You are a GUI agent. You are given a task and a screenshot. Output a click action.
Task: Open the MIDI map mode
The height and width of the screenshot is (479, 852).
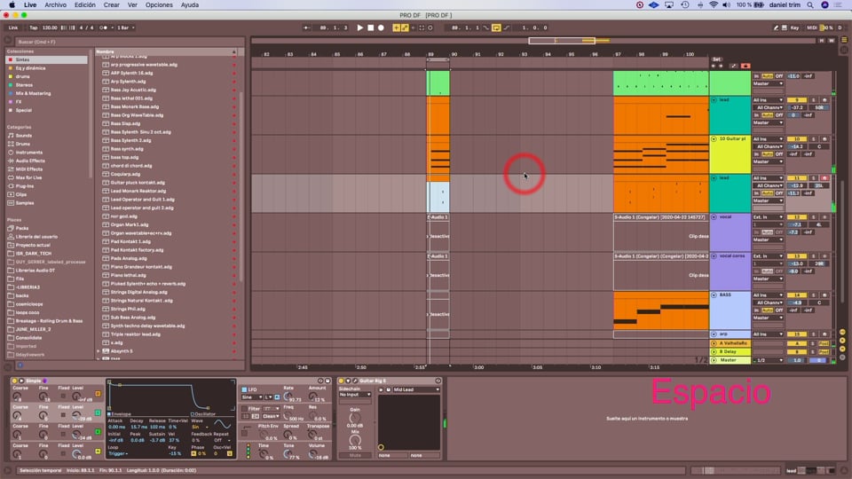pos(812,27)
